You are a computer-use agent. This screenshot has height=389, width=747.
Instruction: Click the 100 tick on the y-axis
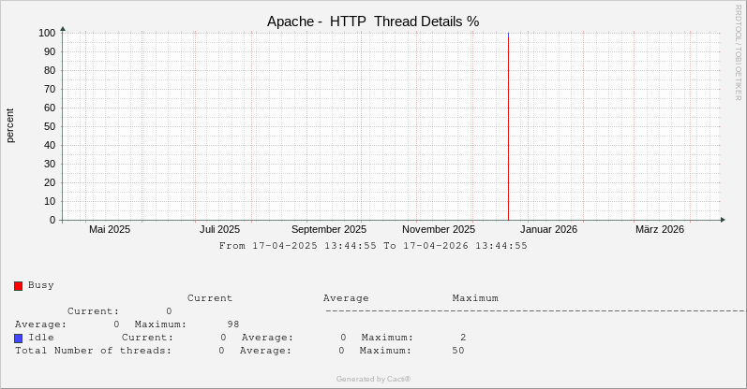point(47,33)
